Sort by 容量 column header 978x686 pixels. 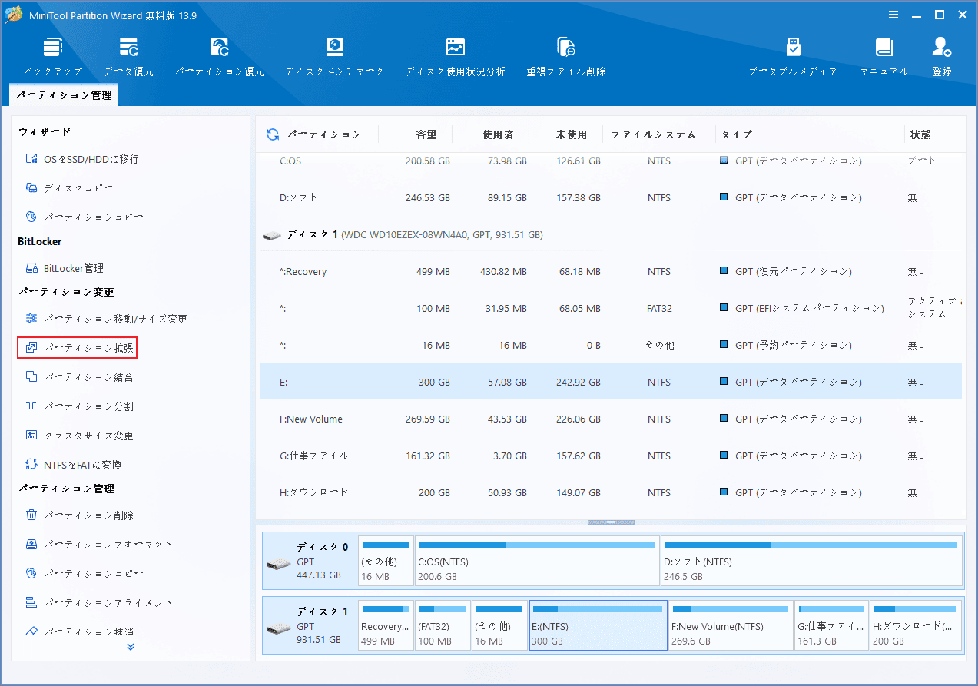pyautogui.click(x=426, y=134)
